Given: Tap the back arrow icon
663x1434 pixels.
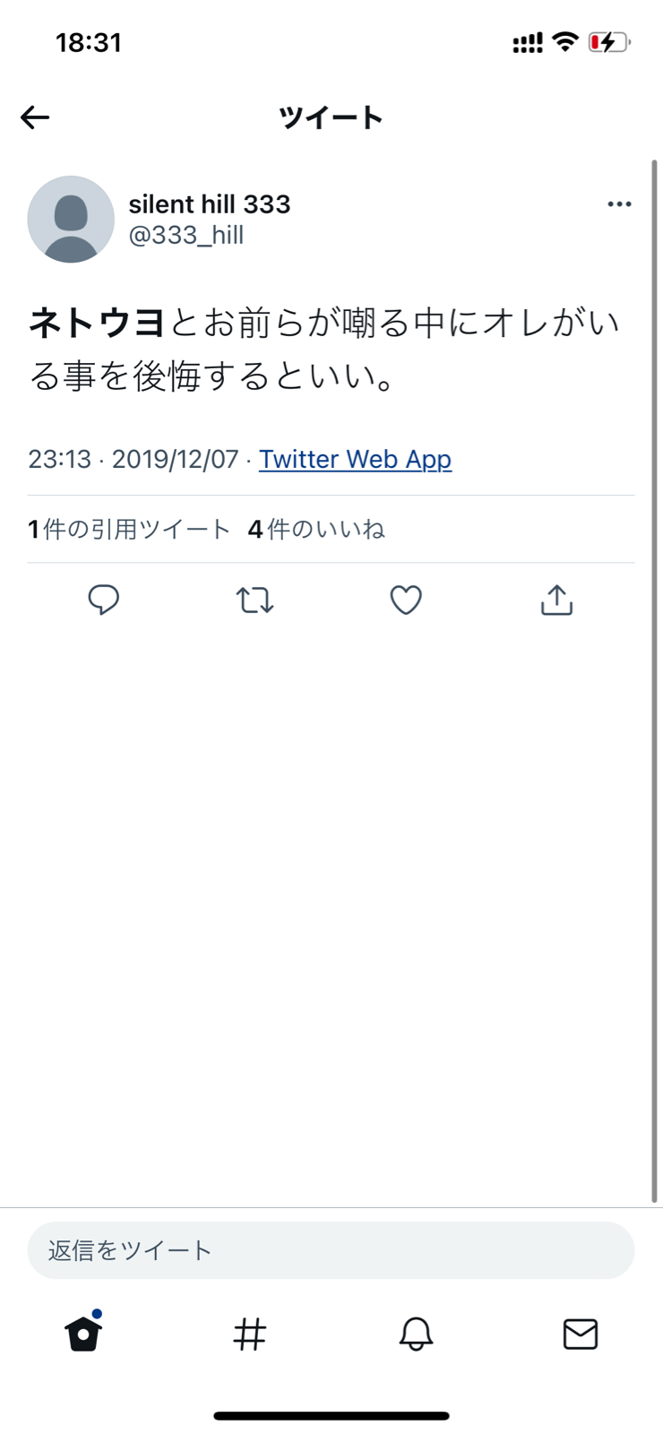Looking at the screenshot, I should pos(35,117).
